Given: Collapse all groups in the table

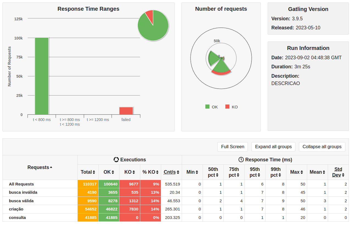Looking at the screenshot, I should pyautogui.click(x=322, y=147).
